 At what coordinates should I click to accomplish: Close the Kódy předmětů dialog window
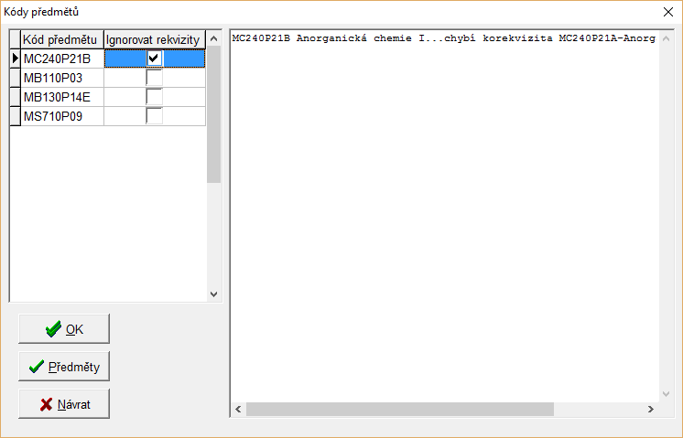pyautogui.click(x=666, y=12)
